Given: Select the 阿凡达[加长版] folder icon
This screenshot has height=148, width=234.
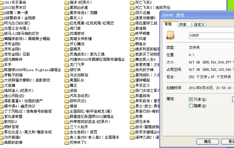Looking at the screenshot, I should pos(2,23).
